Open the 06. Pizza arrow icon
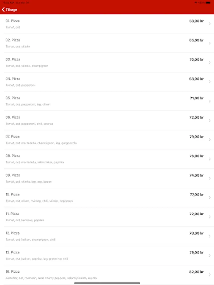214x285 pixels. coord(210,120)
